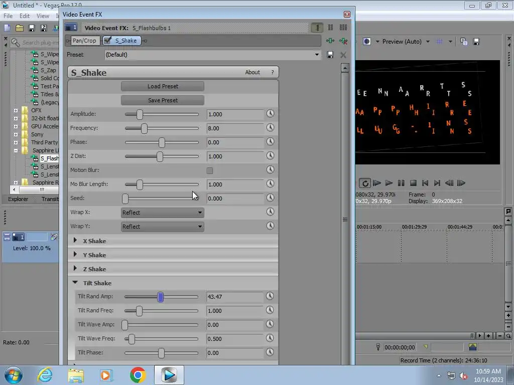The image size is (514, 385).
Task: Enable the Motion Blur checkbox
Action: [210, 170]
